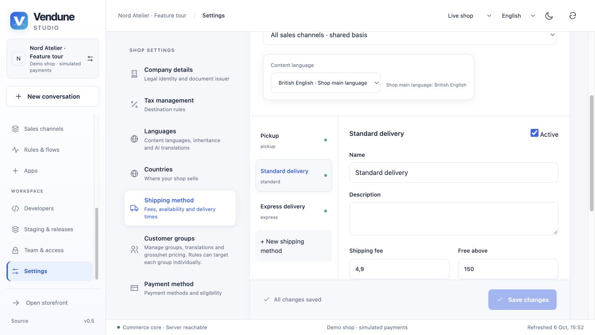Click the "Refreshed 6 Oct, 15:52" status text
The width and height of the screenshot is (595, 335).
point(555,328)
